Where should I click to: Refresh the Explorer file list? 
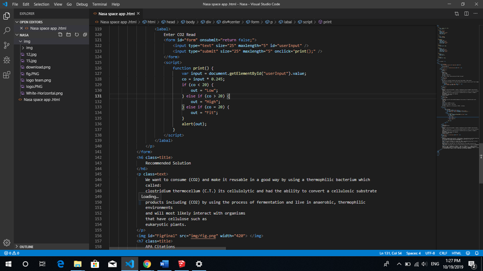tap(77, 34)
